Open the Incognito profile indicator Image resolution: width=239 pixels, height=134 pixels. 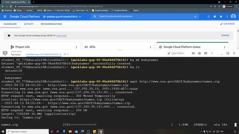pos(228,6)
